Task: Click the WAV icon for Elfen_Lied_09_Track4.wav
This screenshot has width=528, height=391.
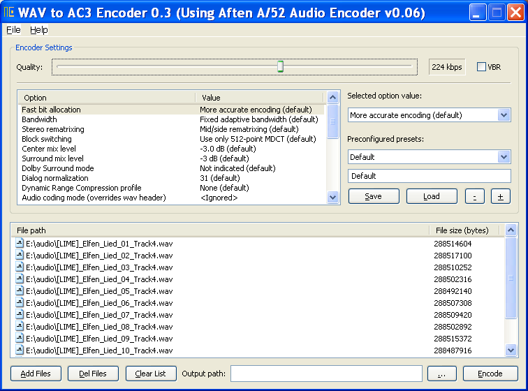Action: [20, 338]
